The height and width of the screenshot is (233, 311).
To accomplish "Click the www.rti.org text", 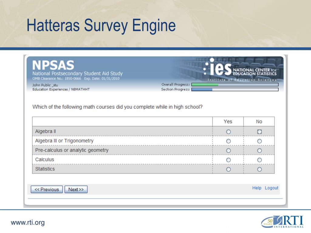I will (28, 222).
